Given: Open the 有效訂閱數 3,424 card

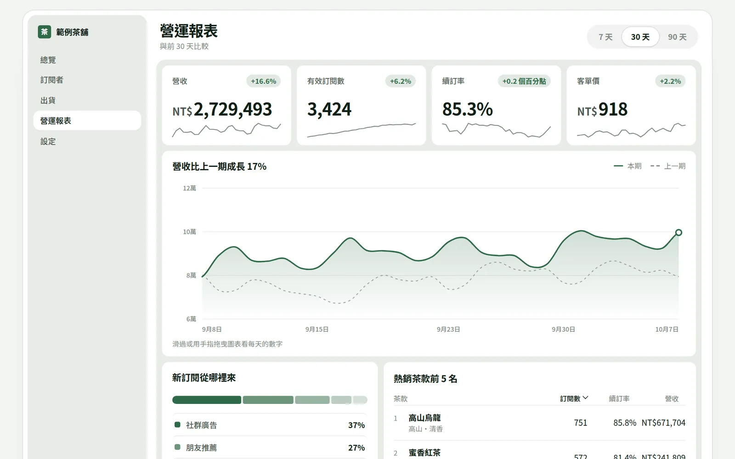Looking at the screenshot, I should click(x=362, y=105).
